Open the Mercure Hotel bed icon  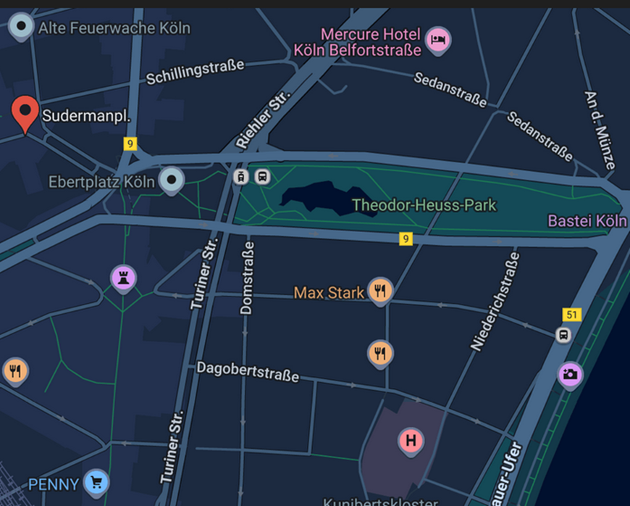[x=438, y=41]
